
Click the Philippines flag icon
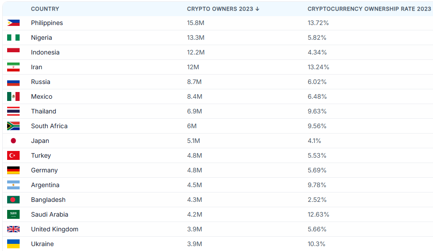pyautogui.click(x=13, y=23)
